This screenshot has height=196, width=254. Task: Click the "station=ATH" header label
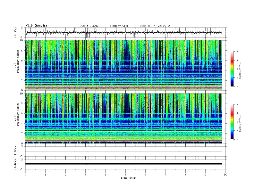pos(119,26)
